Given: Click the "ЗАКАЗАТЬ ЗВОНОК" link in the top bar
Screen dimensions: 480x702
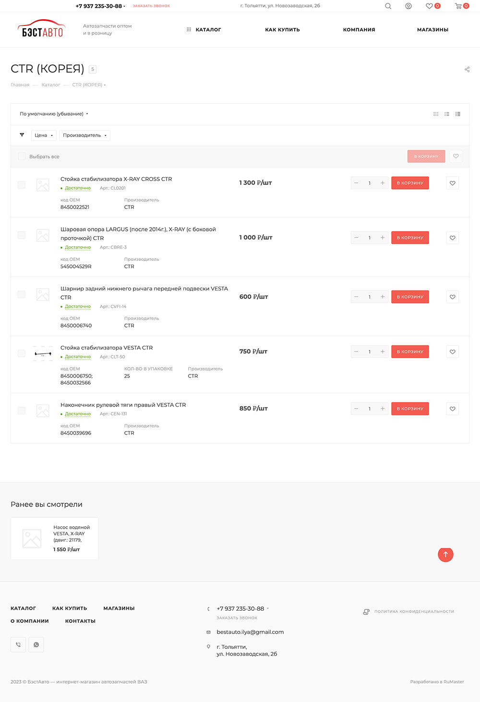Looking at the screenshot, I should (151, 6).
